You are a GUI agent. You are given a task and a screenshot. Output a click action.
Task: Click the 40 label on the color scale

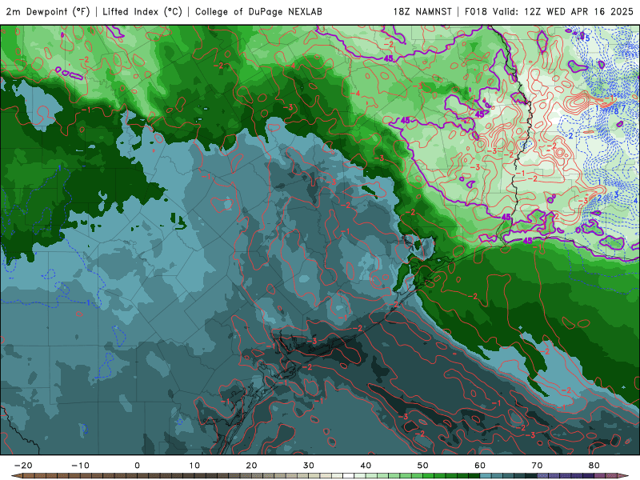(x=366, y=466)
